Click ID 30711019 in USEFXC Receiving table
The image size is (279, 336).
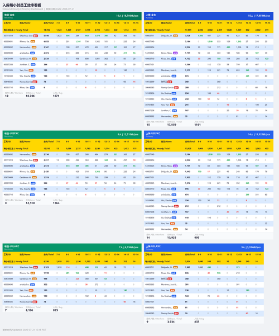8,160
